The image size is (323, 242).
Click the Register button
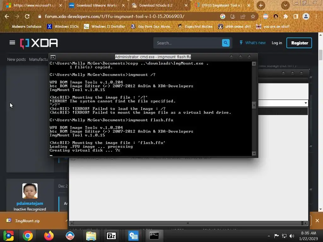(x=299, y=43)
